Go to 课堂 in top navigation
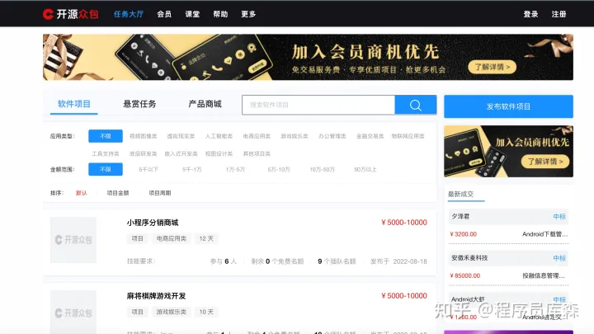The height and width of the screenshot is (334, 594). coord(192,14)
